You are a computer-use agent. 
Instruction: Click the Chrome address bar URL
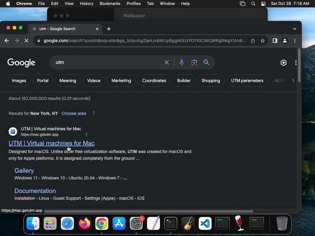click(145, 41)
